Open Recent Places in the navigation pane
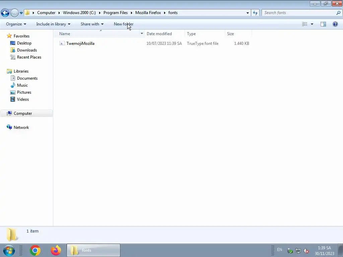This screenshot has height=257, width=343. pos(29,57)
